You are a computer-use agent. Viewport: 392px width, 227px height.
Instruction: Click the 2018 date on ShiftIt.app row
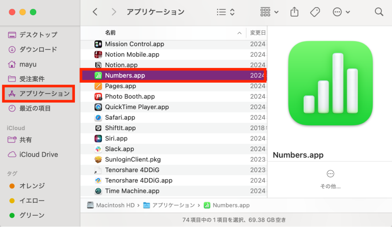click(x=258, y=128)
